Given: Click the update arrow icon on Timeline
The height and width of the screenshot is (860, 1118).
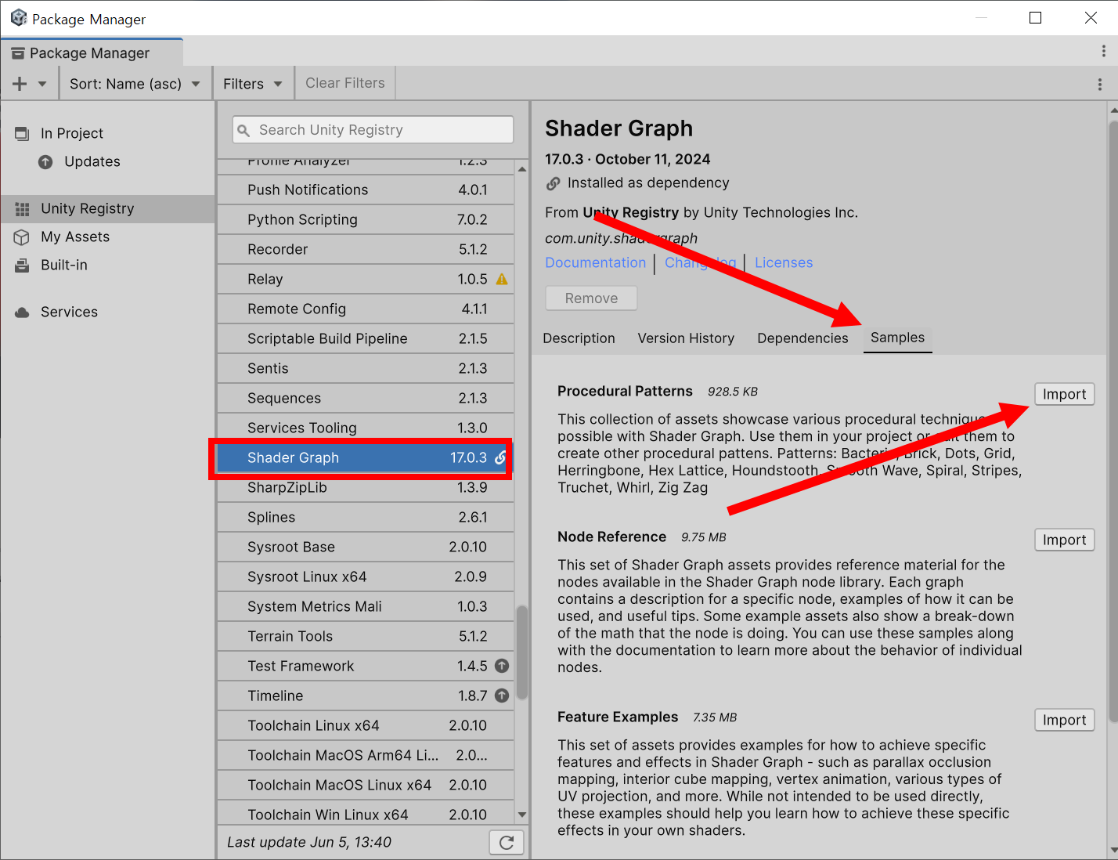Looking at the screenshot, I should coord(502,696).
